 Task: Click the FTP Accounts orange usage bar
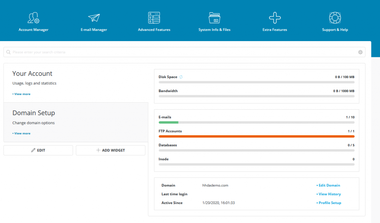click(256, 136)
